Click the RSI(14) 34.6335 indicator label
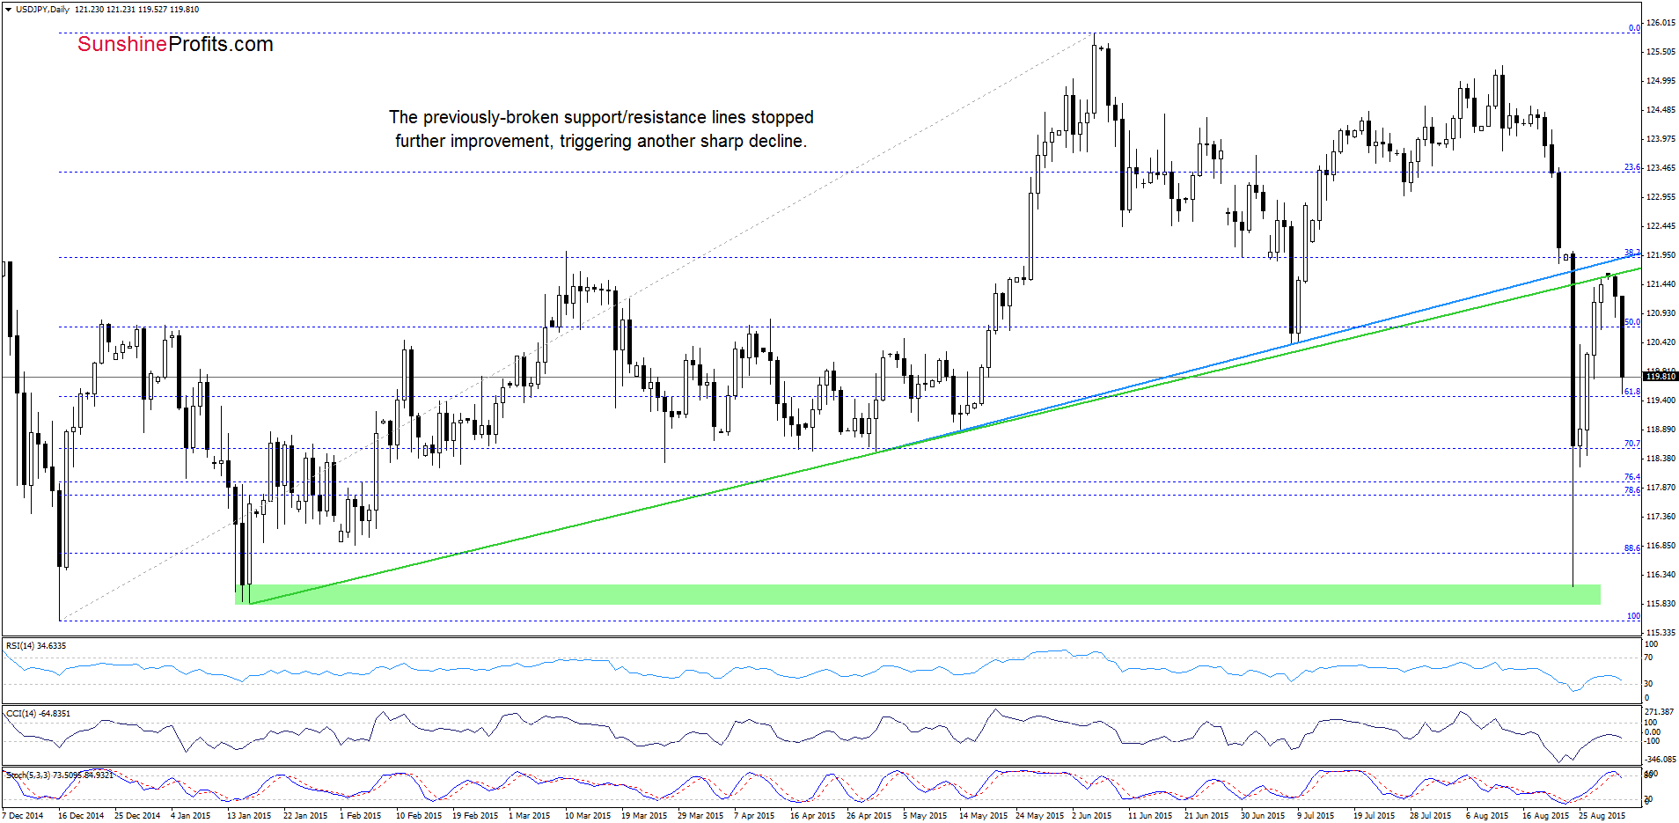 point(36,645)
